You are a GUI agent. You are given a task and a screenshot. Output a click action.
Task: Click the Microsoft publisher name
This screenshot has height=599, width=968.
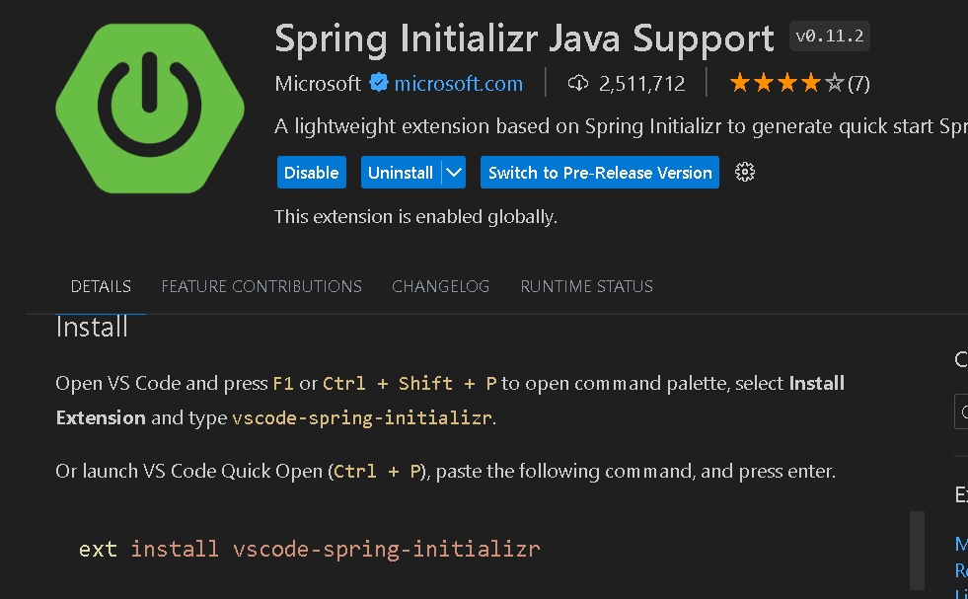(318, 83)
